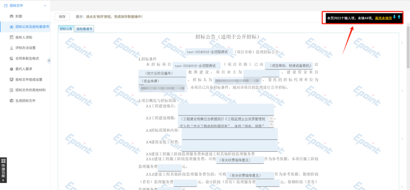Image resolution: width=410 pixels, height=190 pixels.
Task: Collapse the left sidebar using the edge handle
Action: pyautogui.click(x=49, y=60)
